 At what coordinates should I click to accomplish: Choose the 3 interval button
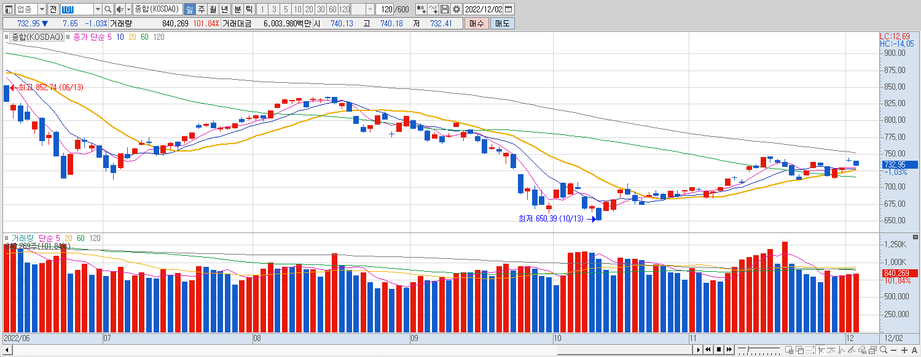click(x=274, y=9)
